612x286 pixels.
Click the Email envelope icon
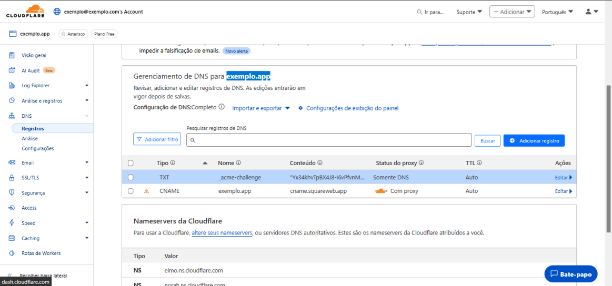tap(12, 162)
